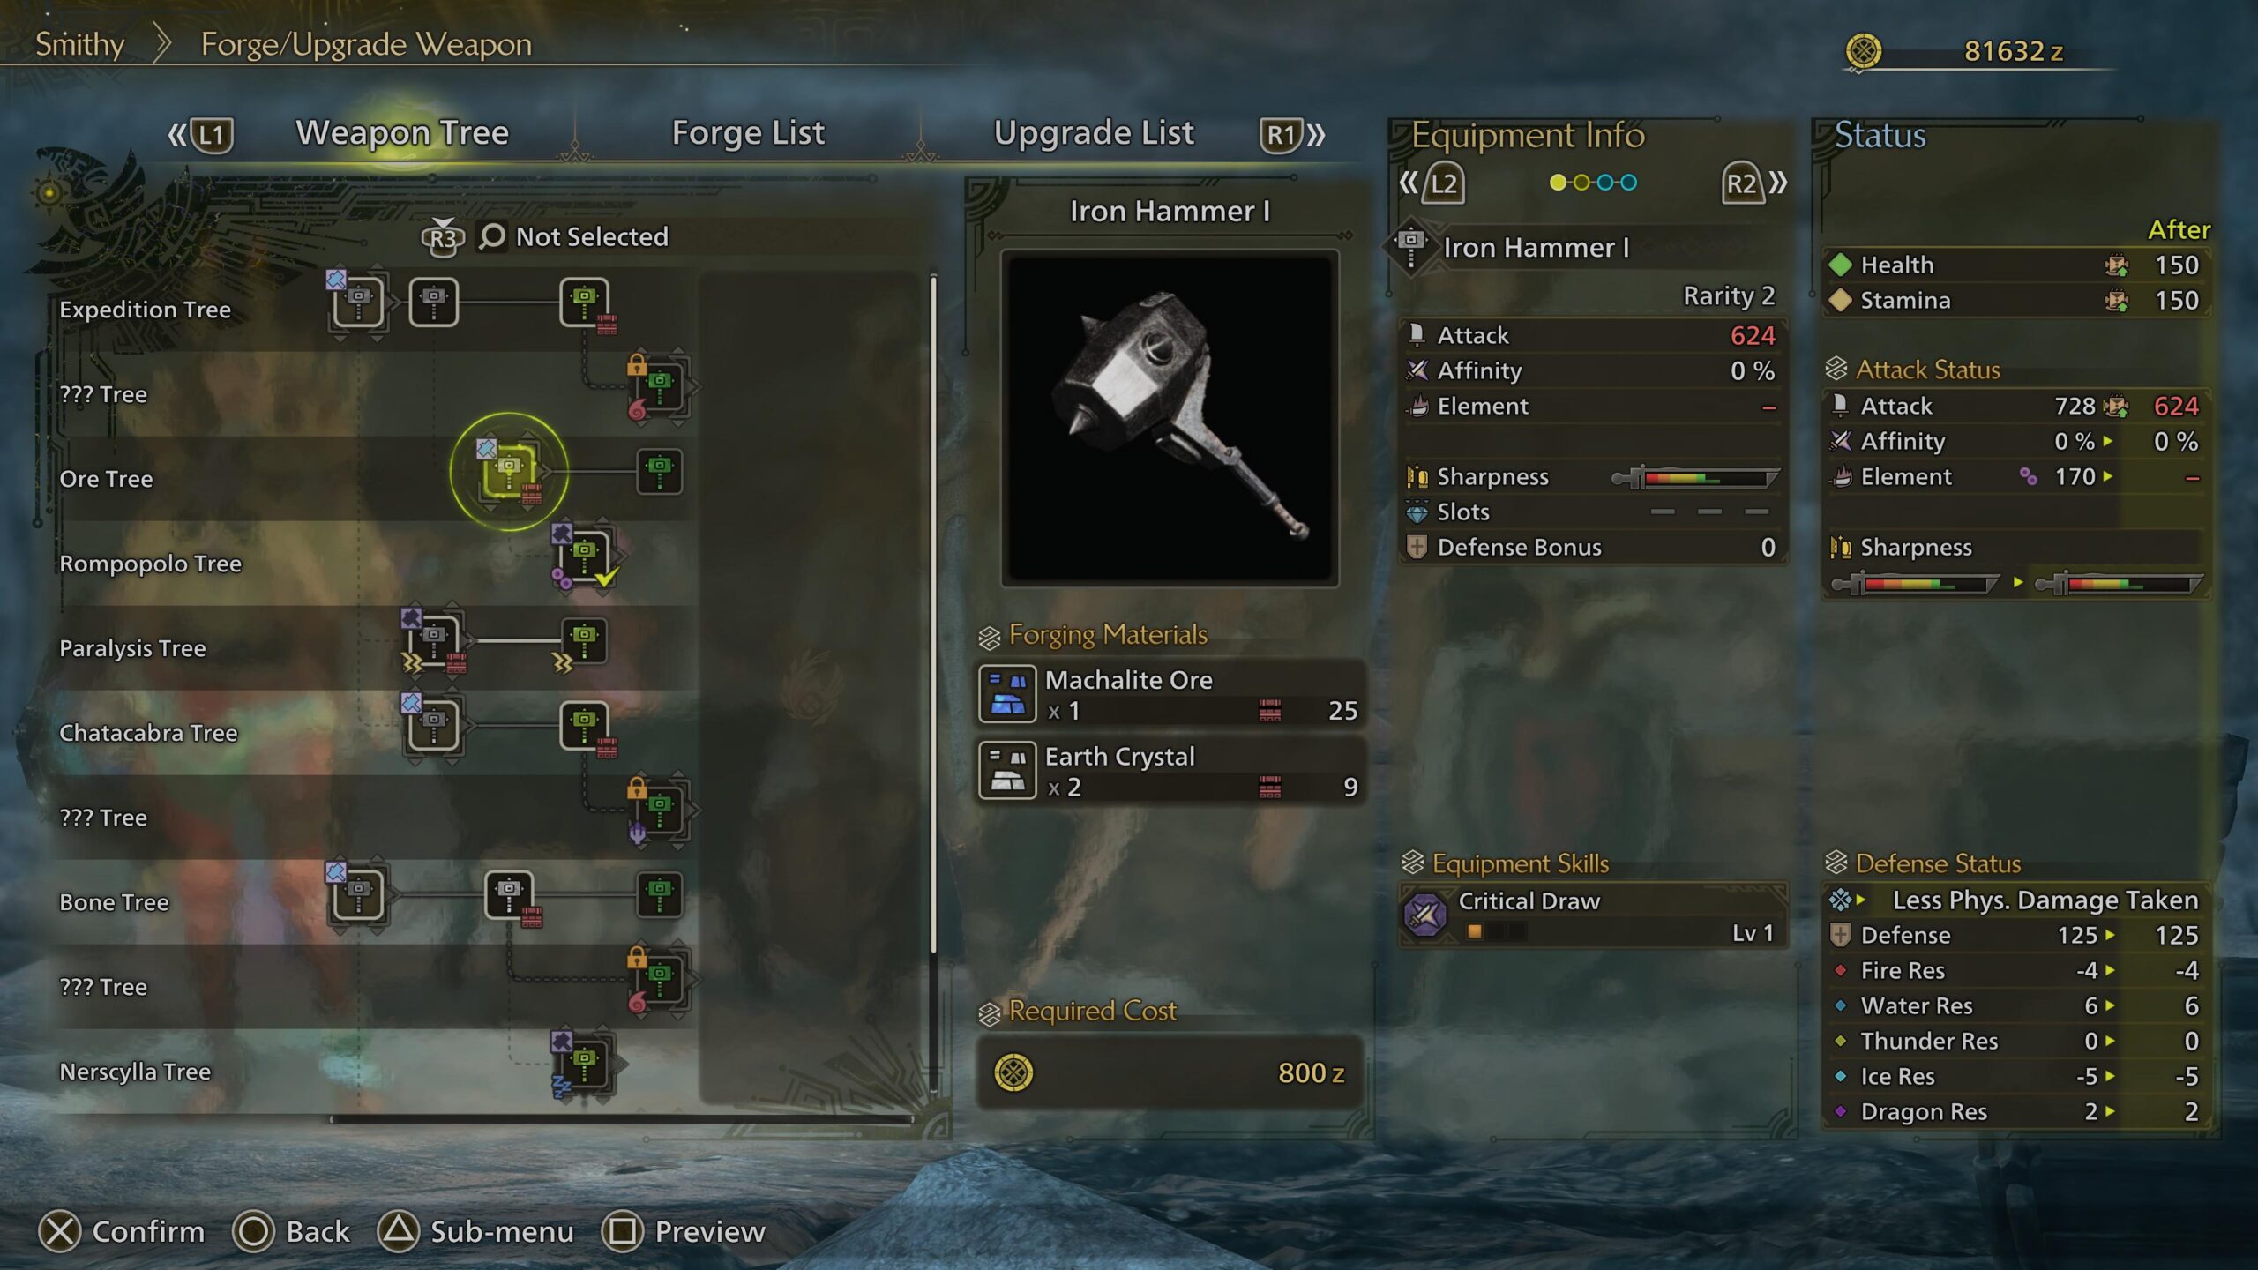
Task: Select the locked hammer below Expedition Tree
Action: 661,385
